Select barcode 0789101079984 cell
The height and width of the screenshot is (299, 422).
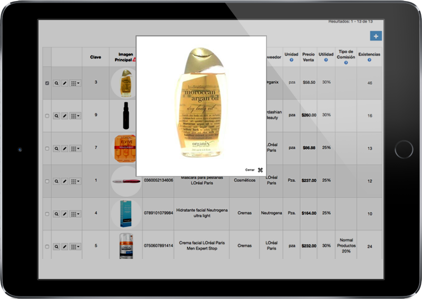[x=158, y=213]
